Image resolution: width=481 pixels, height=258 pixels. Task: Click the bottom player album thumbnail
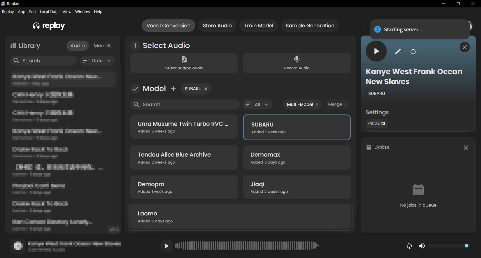point(18,246)
